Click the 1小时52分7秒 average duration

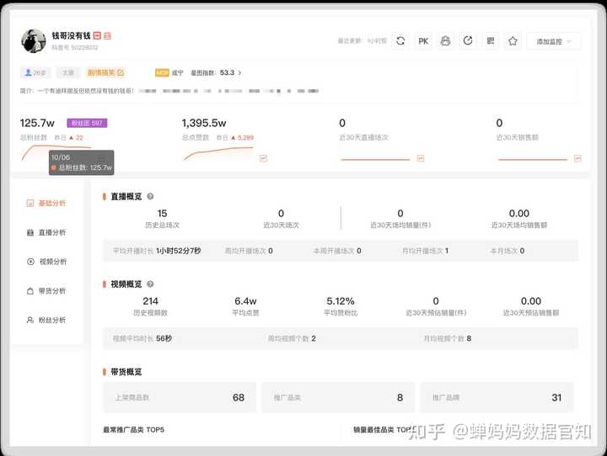click(179, 251)
